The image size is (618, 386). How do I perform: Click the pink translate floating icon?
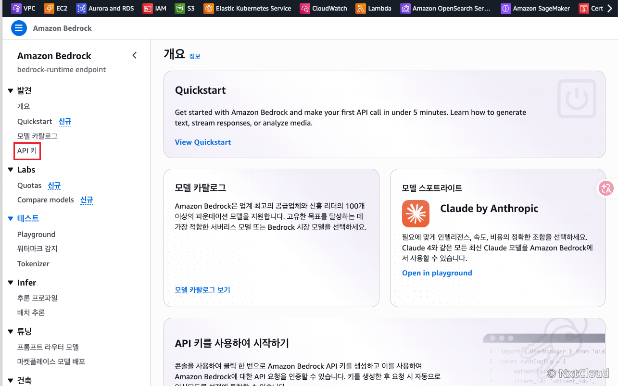[606, 188]
